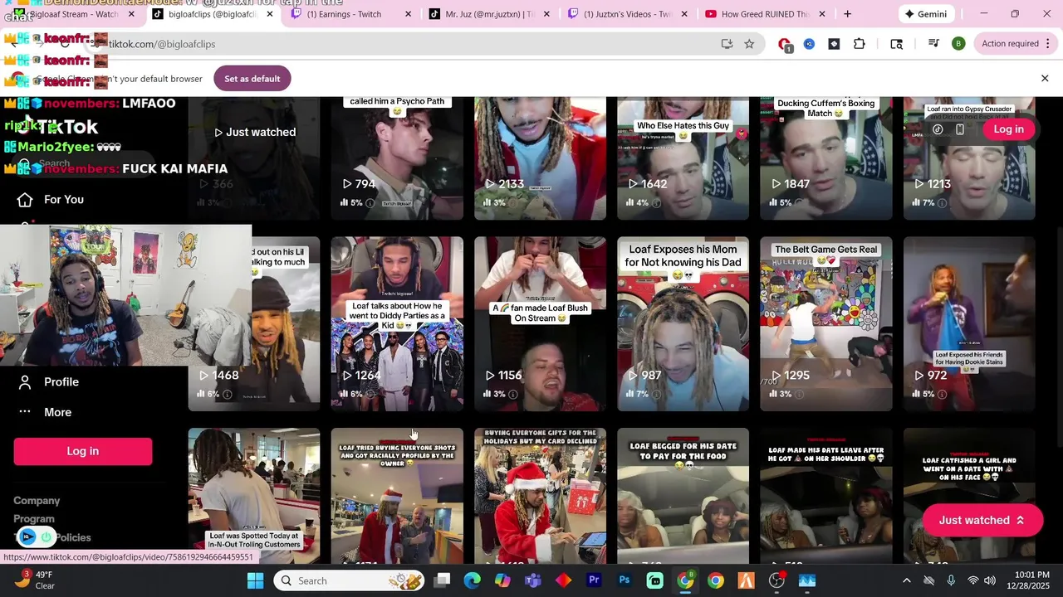Open Task View in taskbar
The image size is (1063, 597).
(442, 580)
